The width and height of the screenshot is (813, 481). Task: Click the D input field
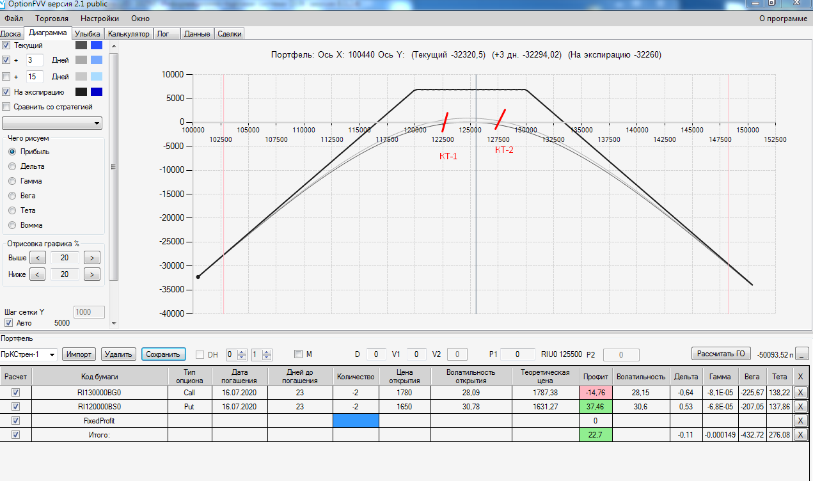(376, 354)
